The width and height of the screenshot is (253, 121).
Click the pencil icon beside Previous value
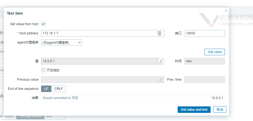tap(161, 80)
